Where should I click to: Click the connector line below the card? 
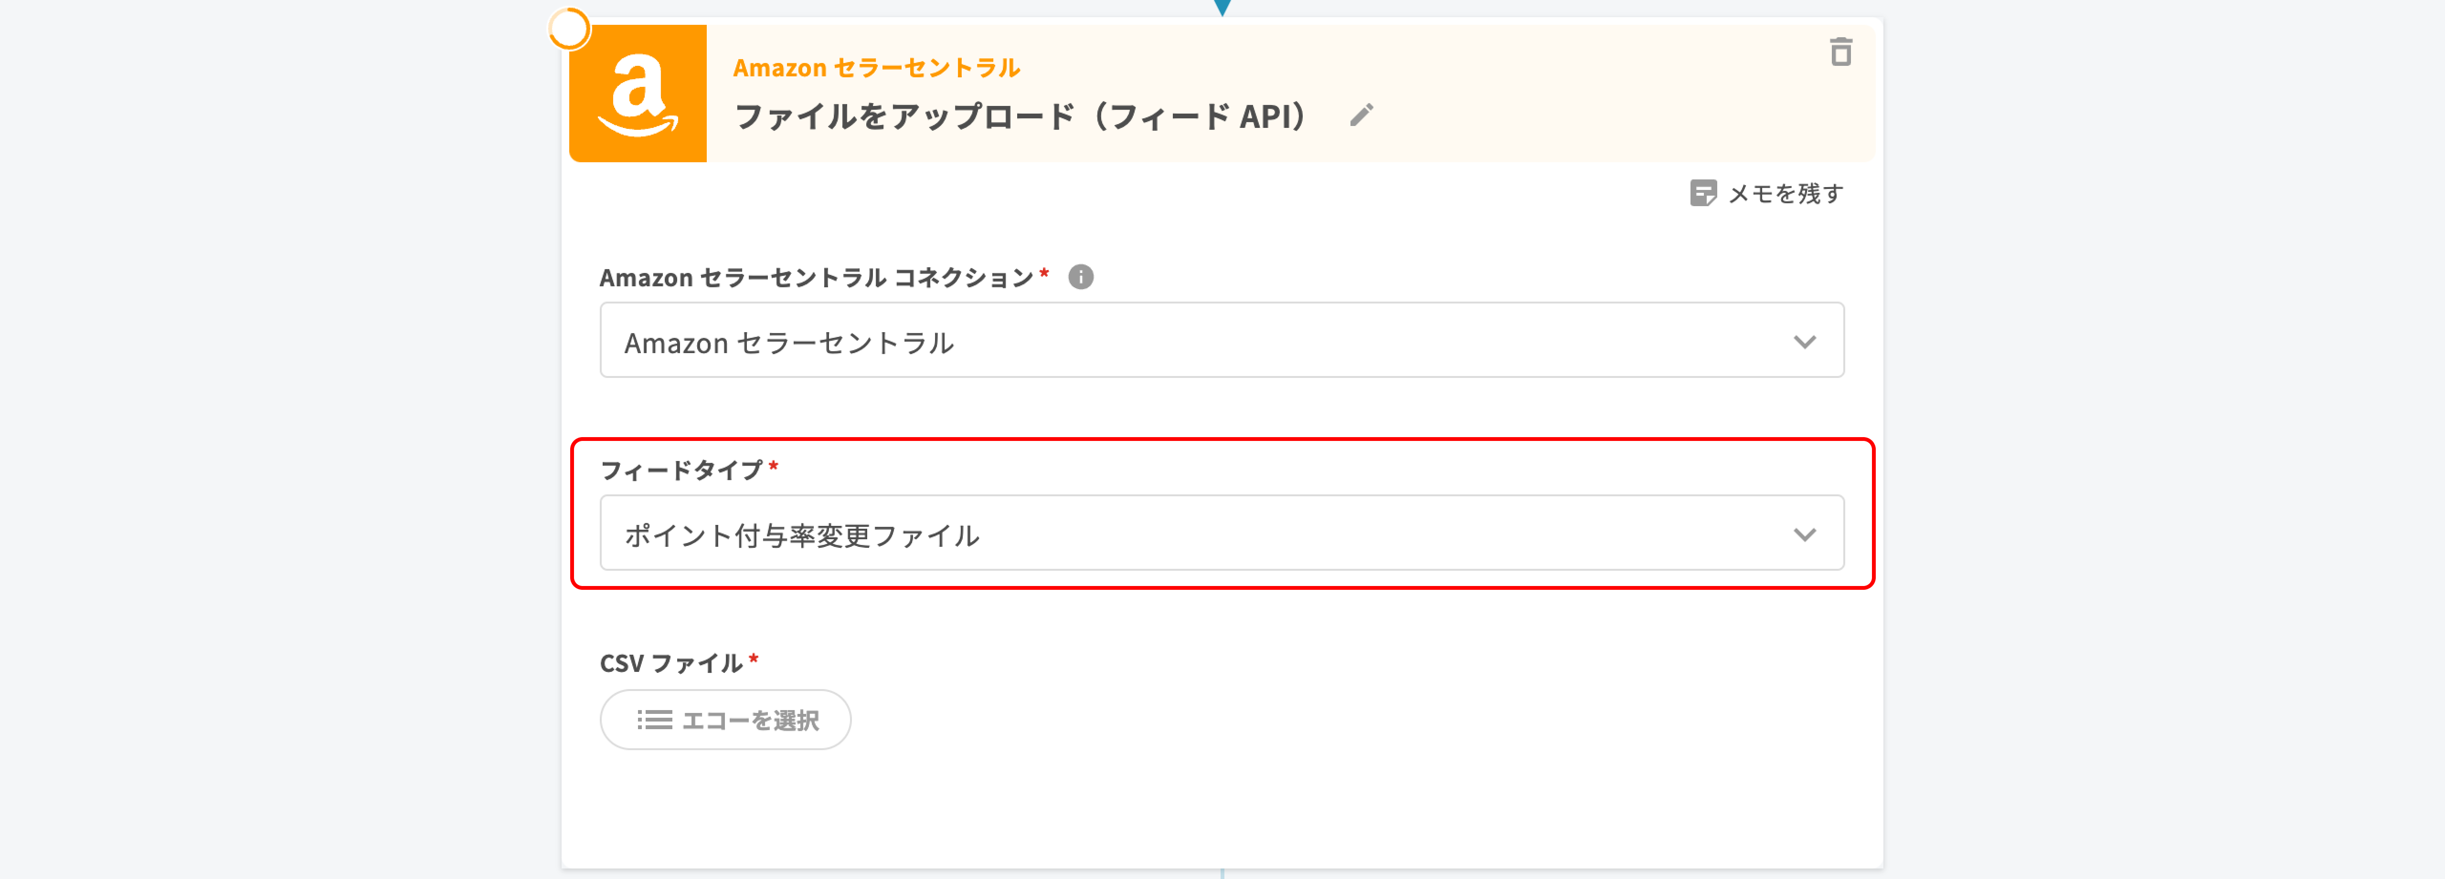(x=1222, y=873)
